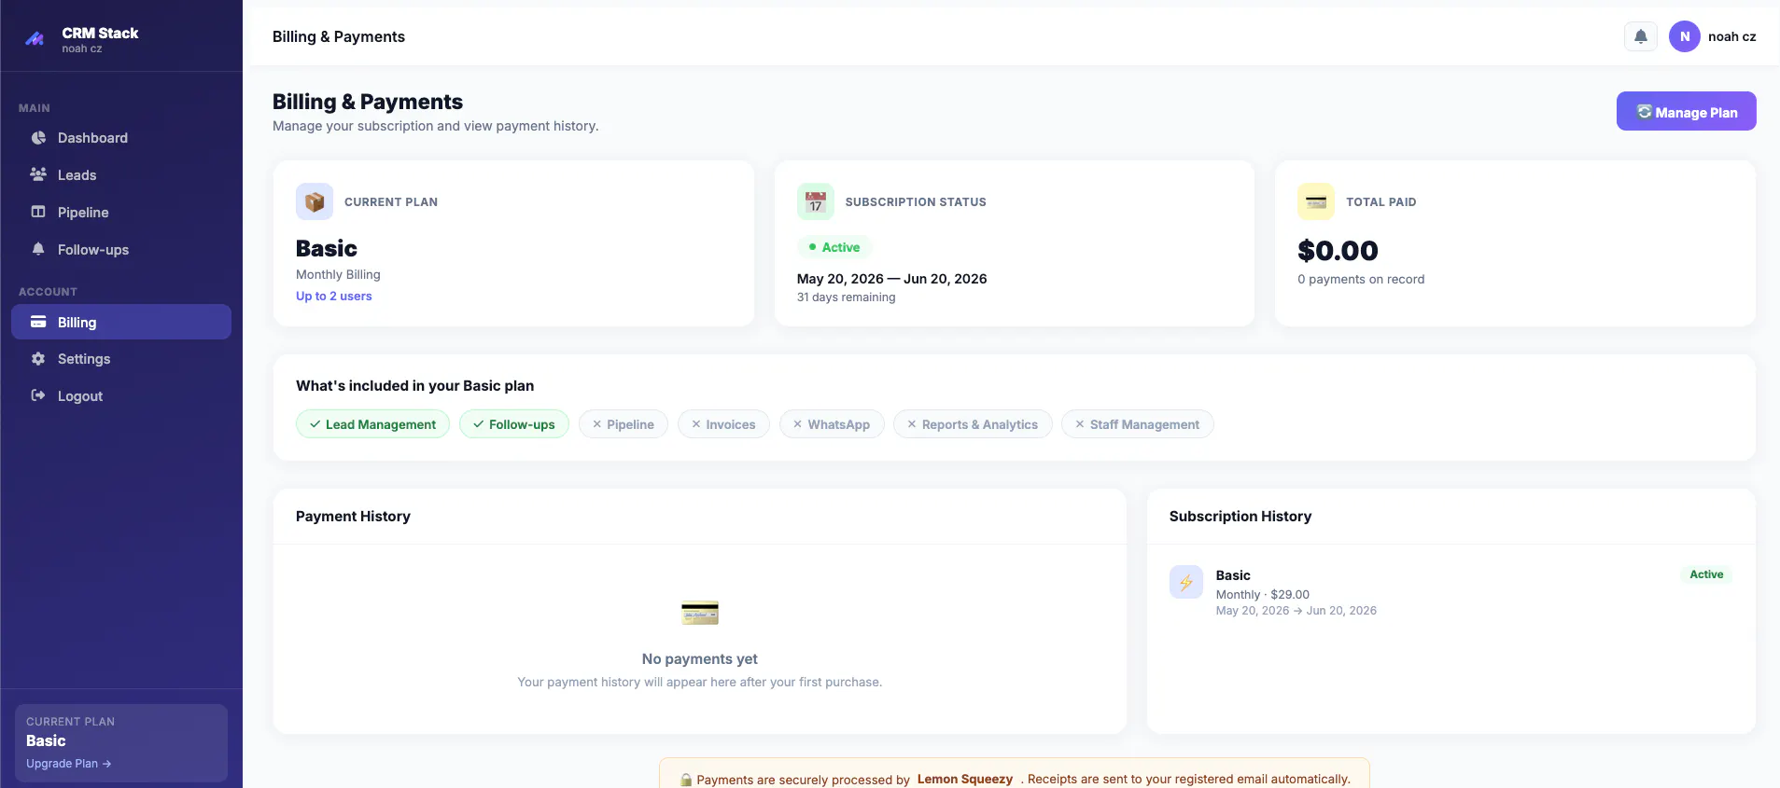Click the Reports & Analytics feature chip
This screenshot has height=788, width=1780.
[973, 424]
